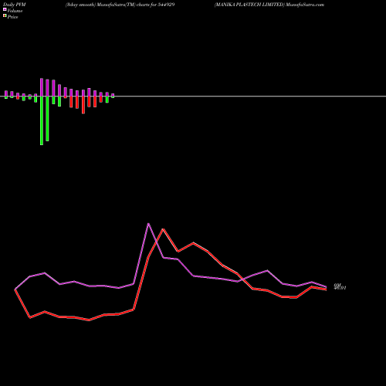The height and width of the screenshot is (386, 386).
Task: Click the 'Price' legend label
Action: pyautogui.click(x=12, y=17)
